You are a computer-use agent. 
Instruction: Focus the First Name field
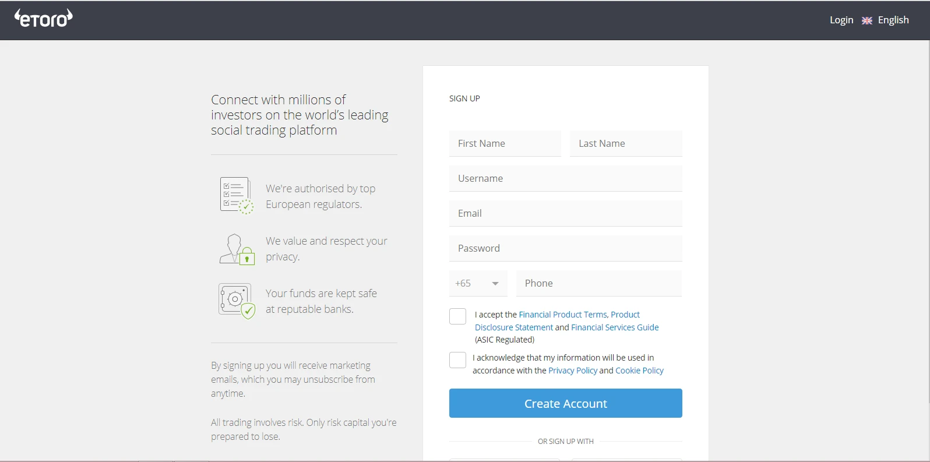[505, 144]
